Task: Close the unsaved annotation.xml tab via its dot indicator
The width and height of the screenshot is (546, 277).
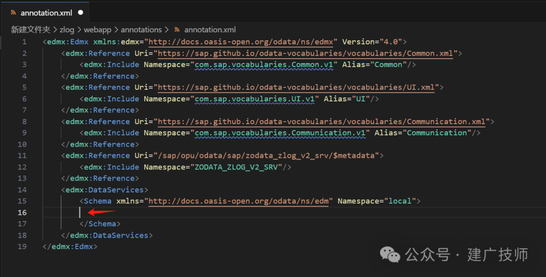Action: click(81, 13)
